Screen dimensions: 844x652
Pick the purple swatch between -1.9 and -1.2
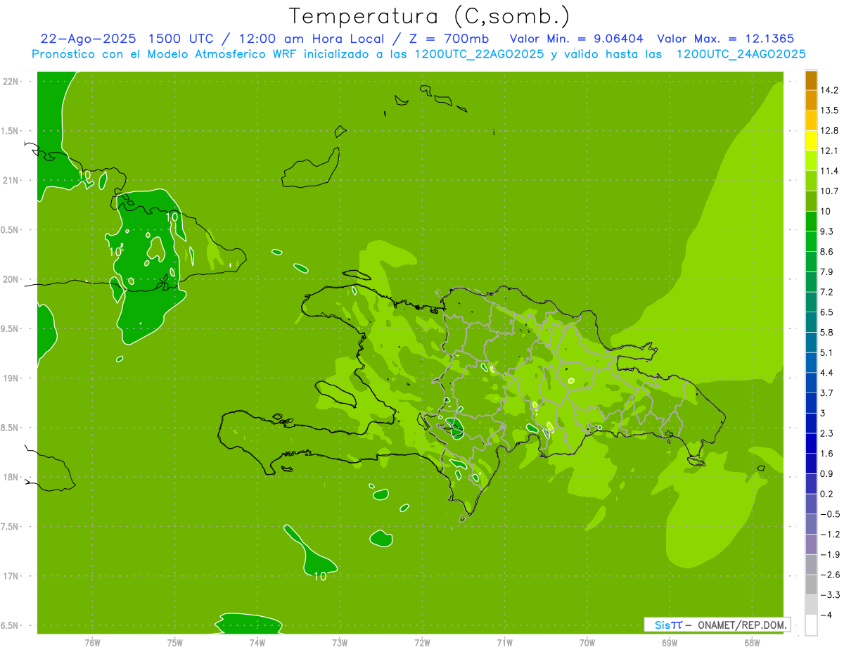(x=811, y=544)
